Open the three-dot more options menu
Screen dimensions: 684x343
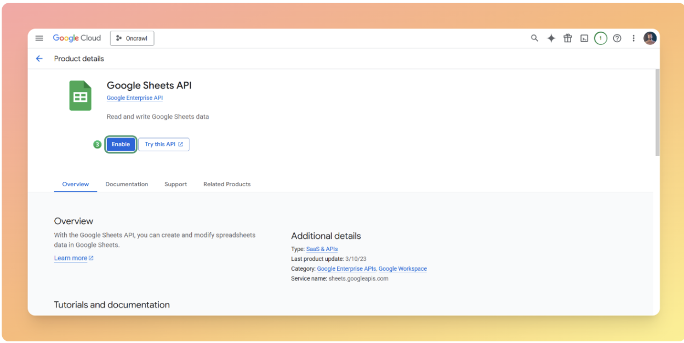(633, 38)
